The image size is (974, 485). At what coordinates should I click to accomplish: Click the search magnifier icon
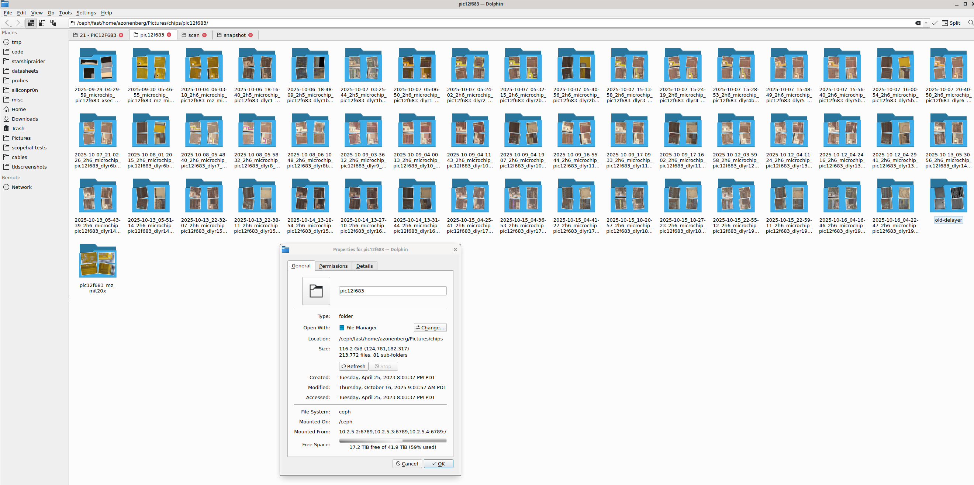pyautogui.click(x=970, y=23)
